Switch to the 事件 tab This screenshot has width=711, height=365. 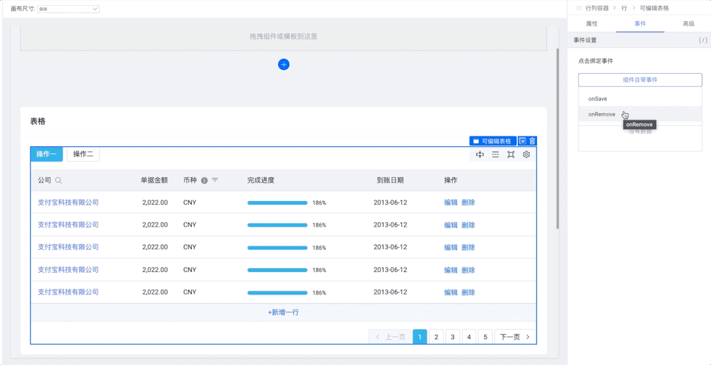click(640, 24)
